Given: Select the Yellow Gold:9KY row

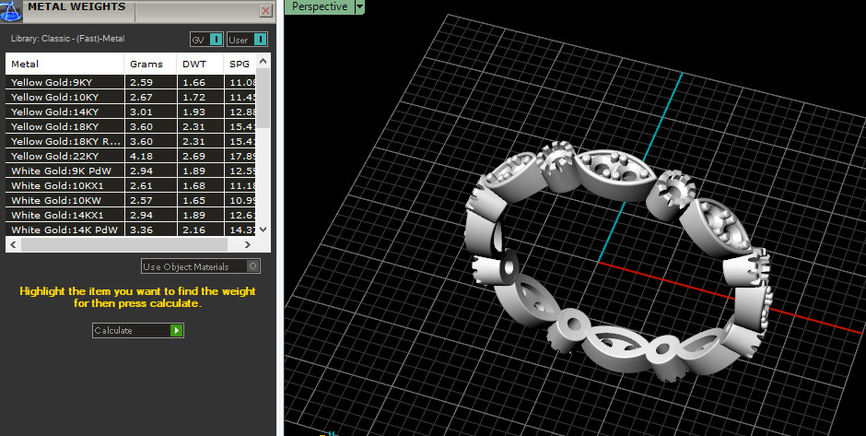Looking at the screenshot, I should [x=131, y=82].
